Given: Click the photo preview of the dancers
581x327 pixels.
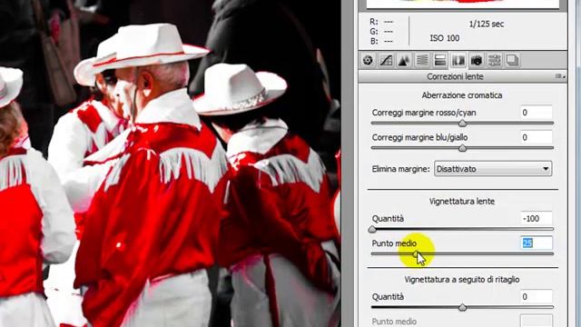Looking at the screenshot, I should click(171, 163).
